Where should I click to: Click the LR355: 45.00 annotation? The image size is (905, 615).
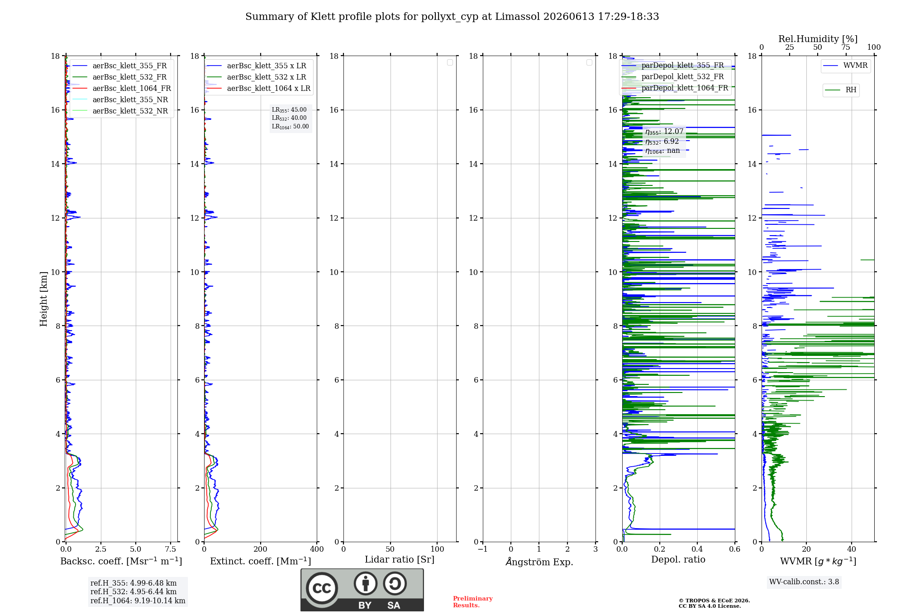[x=289, y=110]
